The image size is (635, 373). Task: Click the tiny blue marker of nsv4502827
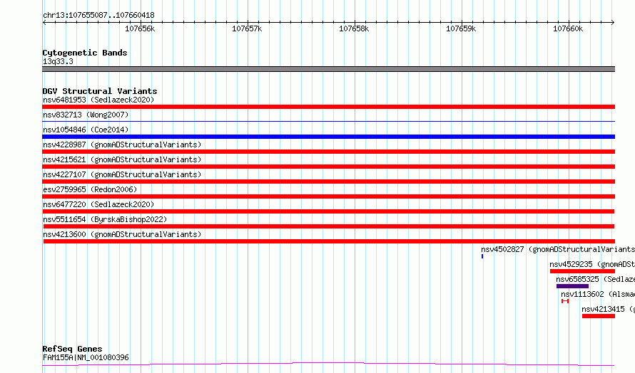(x=482, y=256)
